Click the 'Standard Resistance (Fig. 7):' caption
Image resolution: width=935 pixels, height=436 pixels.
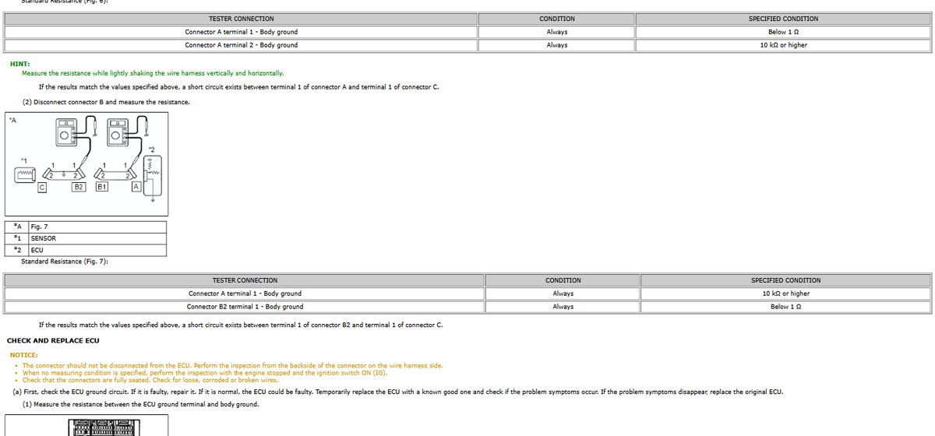(x=65, y=261)
